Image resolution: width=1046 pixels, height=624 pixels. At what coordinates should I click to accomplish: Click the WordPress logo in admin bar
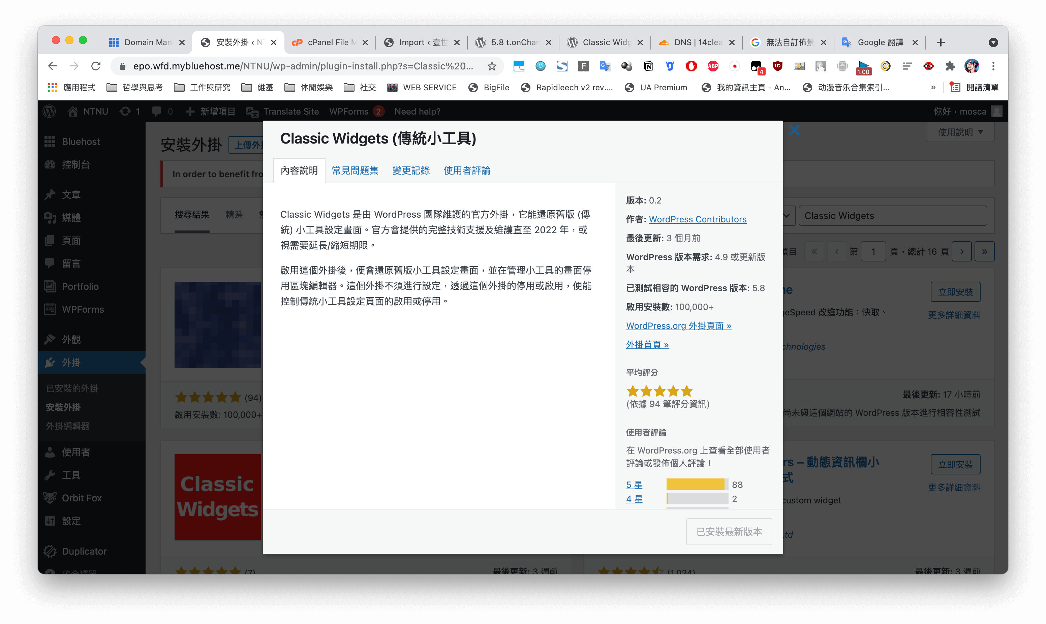[x=50, y=112]
